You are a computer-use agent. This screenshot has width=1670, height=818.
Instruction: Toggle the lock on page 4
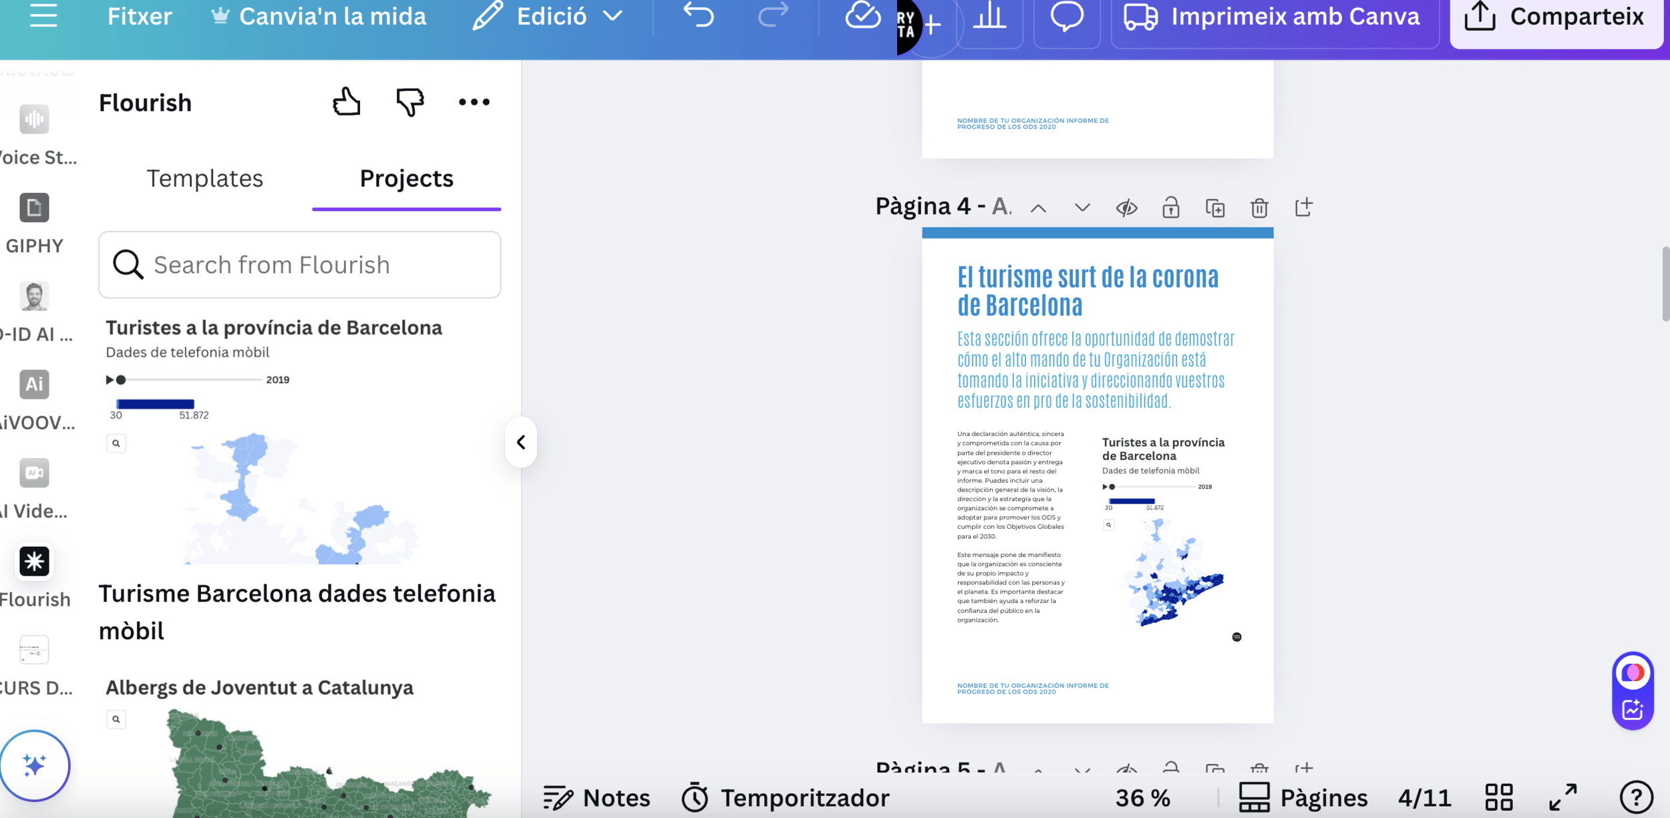(1170, 208)
